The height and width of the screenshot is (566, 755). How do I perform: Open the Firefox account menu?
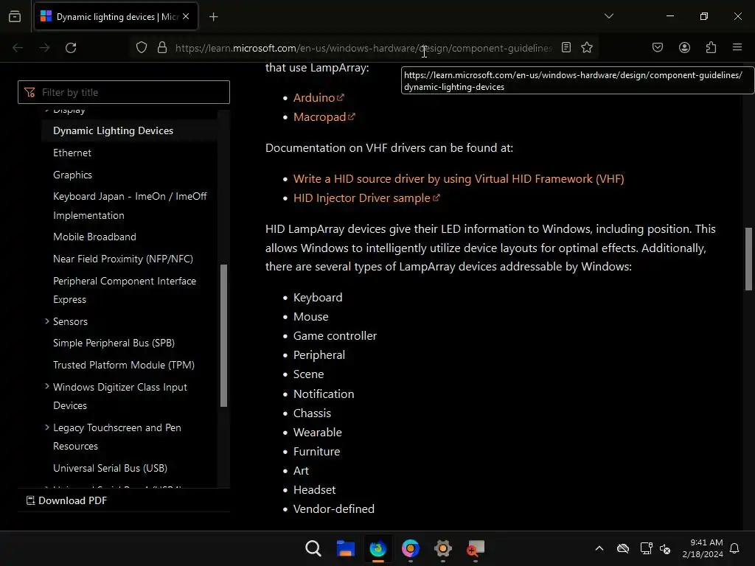pos(684,47)
